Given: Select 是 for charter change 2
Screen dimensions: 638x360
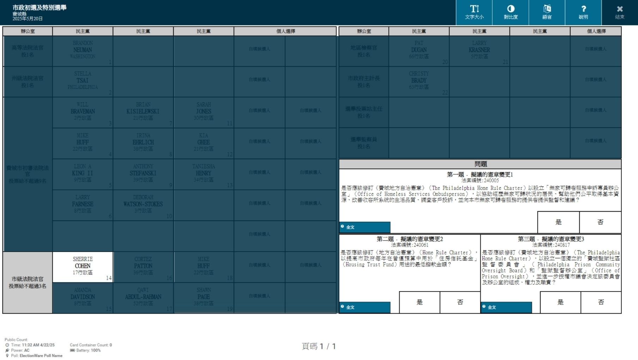Looking at the screenshot, I should tap(419, 302).
